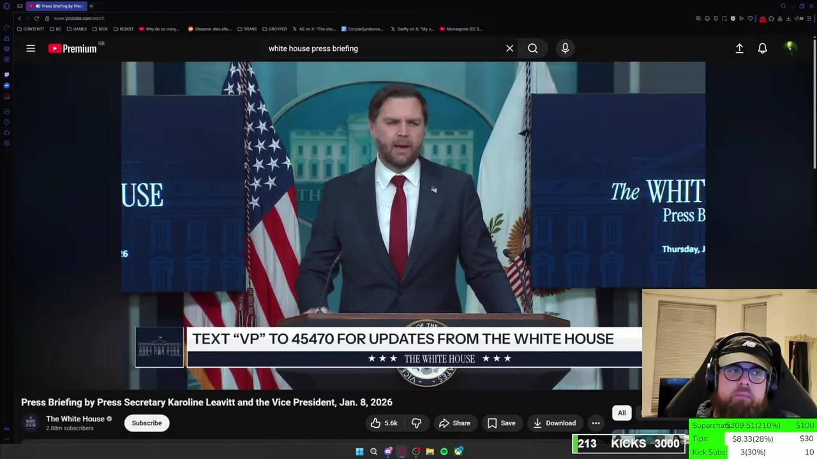Open the TRANS bookmark folder
The image size is (817, 459).
pyautogui.click(x=247, y=29)
